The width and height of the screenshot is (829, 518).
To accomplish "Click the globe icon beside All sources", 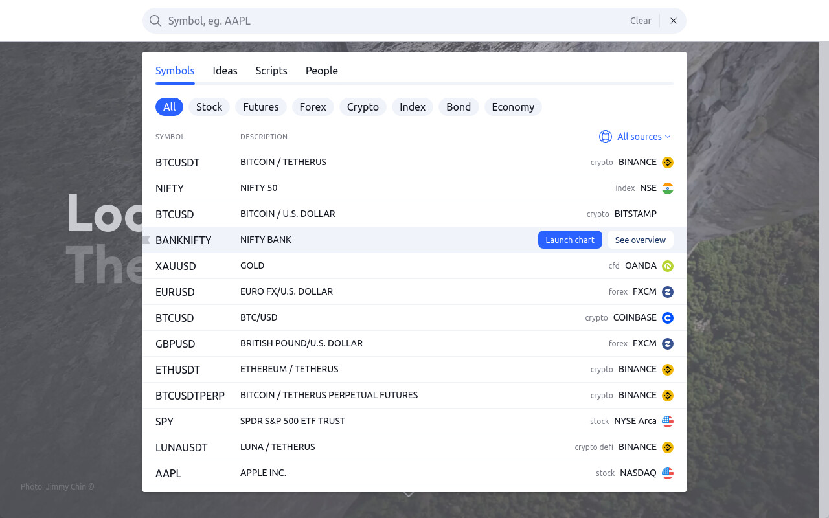I will point(606,137).
